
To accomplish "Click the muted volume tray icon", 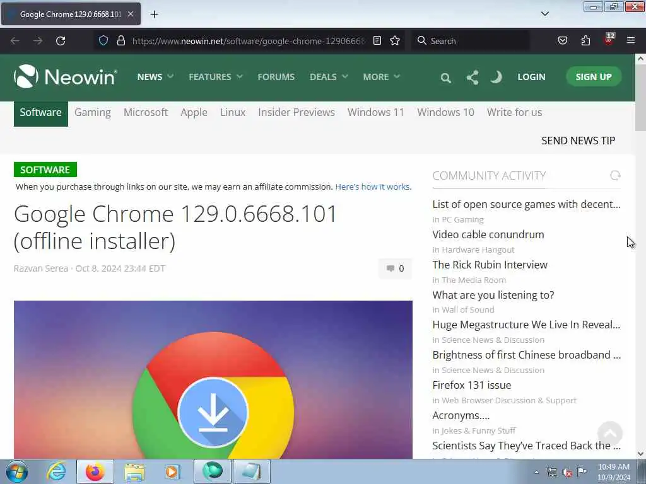I will click(567, 473).
